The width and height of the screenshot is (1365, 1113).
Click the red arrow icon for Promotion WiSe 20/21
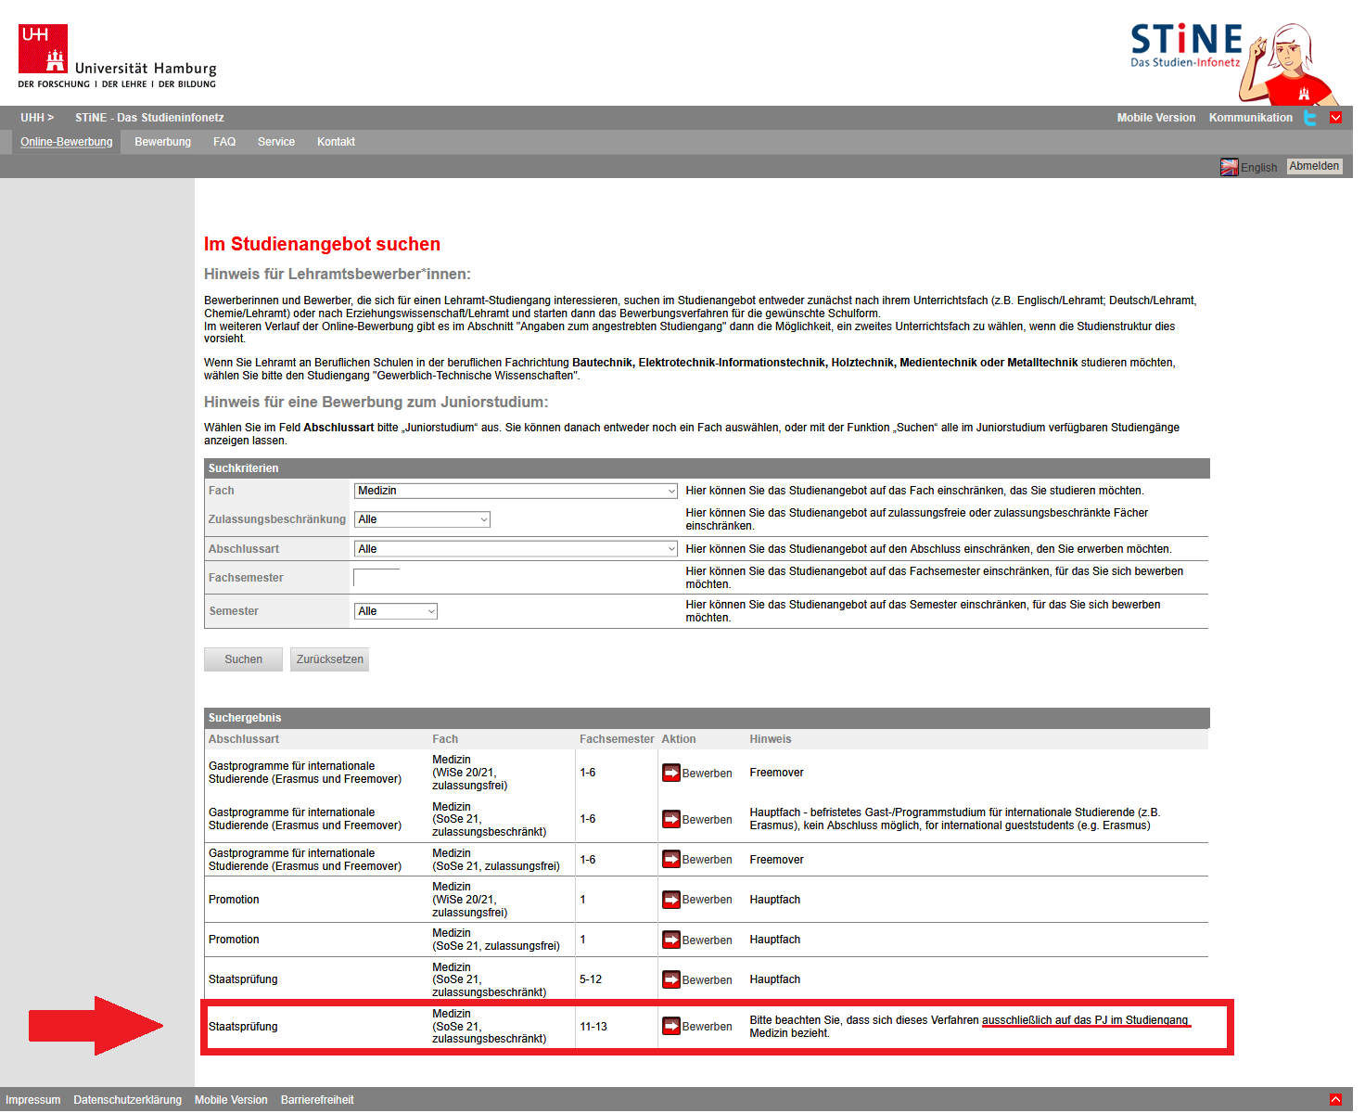pyautogui.click(x=670, y=900)
